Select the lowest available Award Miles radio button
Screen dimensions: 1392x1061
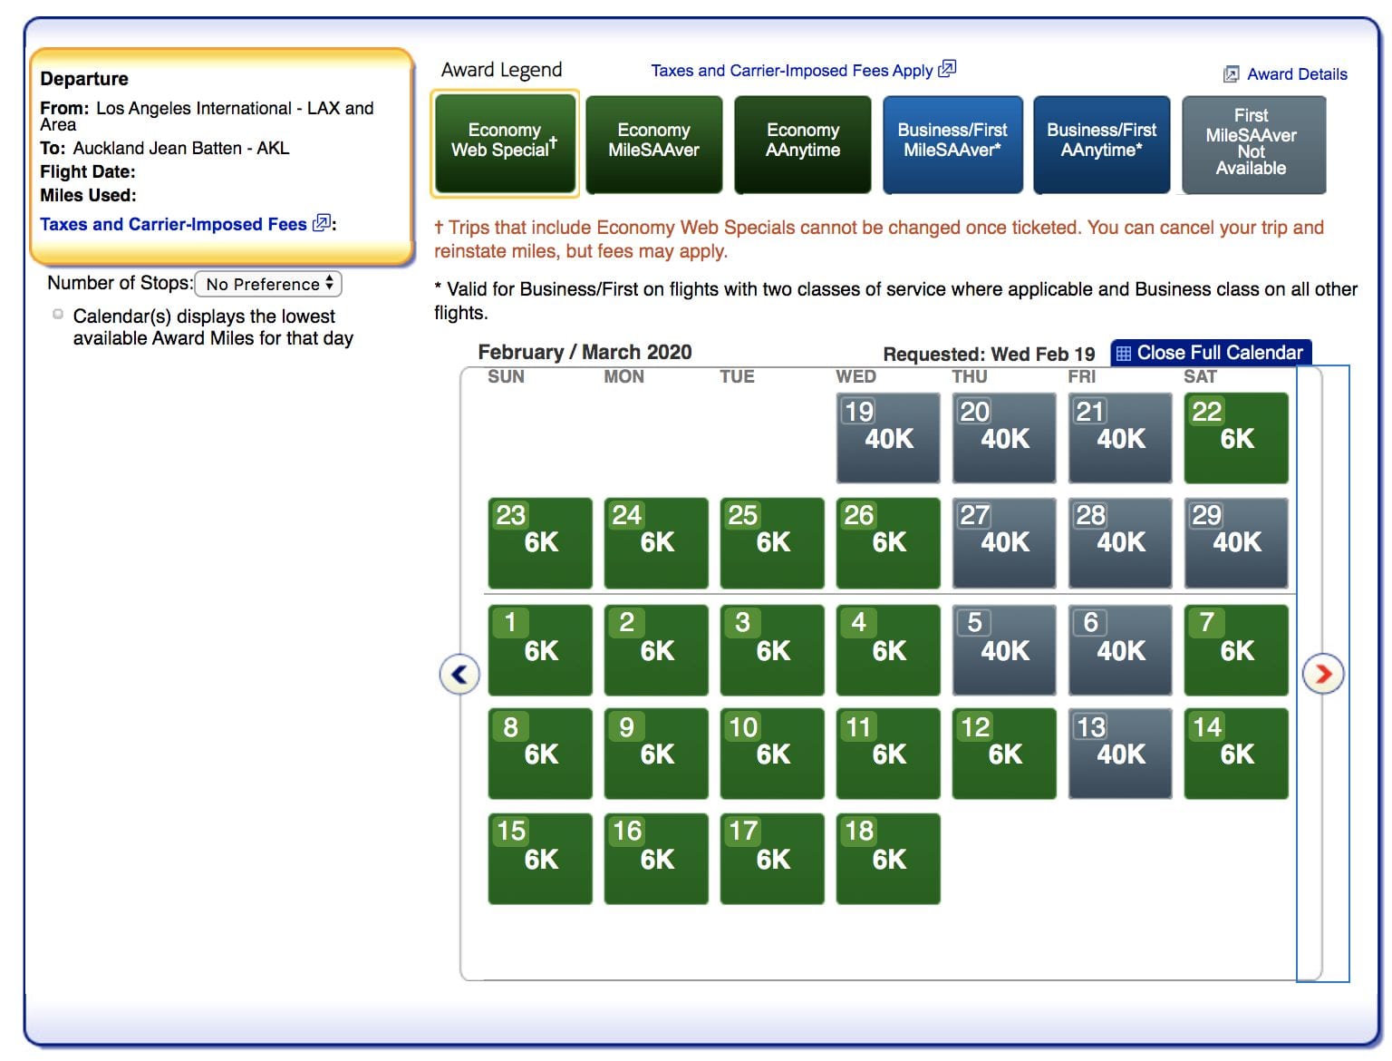pos(56,314)
